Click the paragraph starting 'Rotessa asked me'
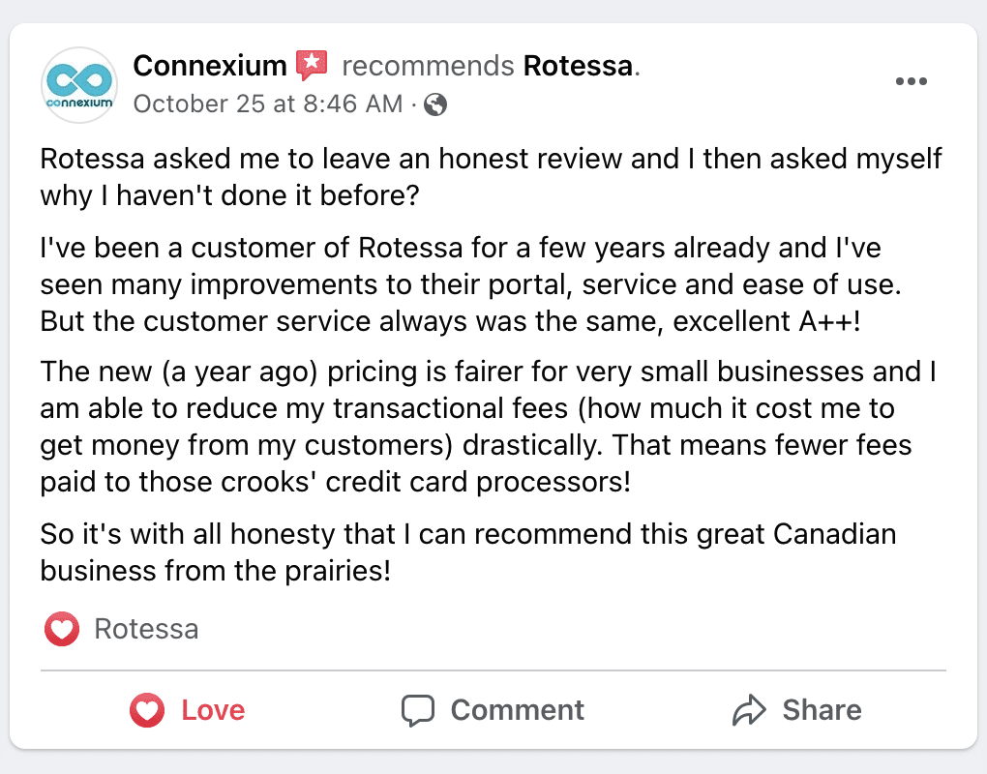Image resolution: width=987 pixels, height=774 pixels. click(x=491, y=177)
